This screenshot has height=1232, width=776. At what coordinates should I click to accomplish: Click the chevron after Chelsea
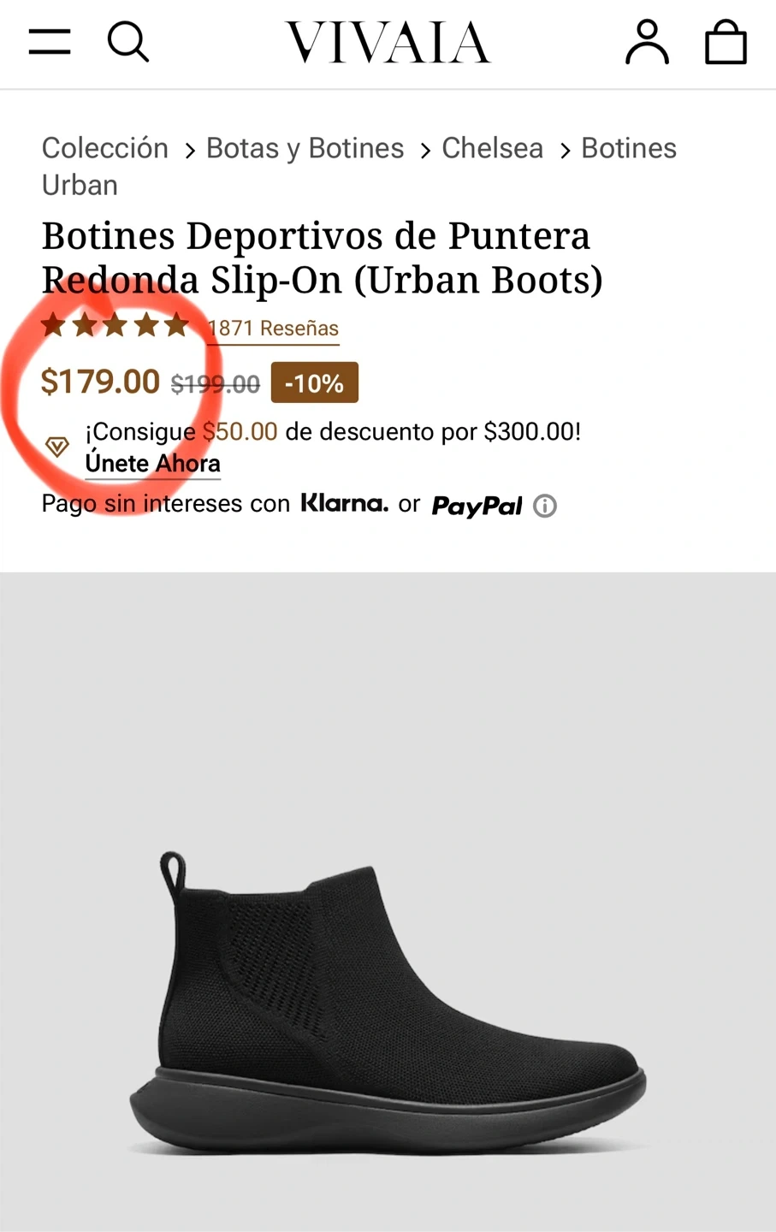coord(565,151)
